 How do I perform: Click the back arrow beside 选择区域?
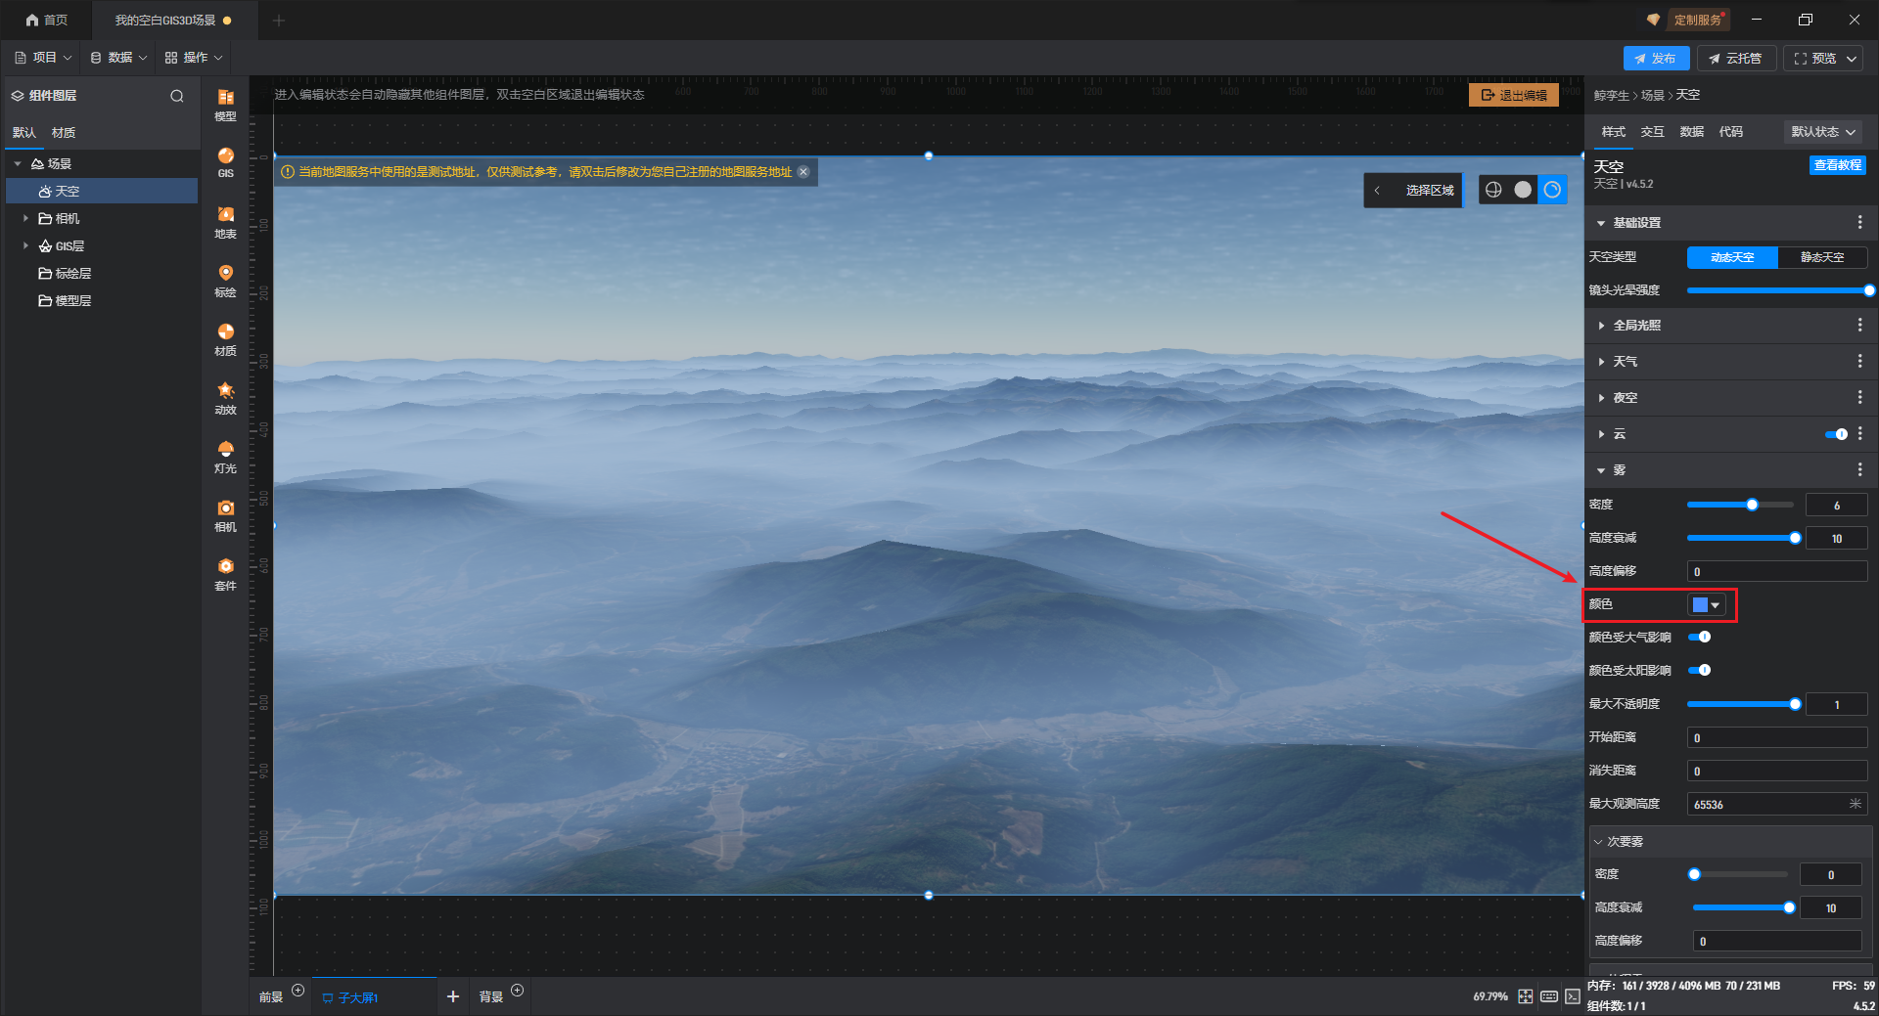(x=1377, y=190)
